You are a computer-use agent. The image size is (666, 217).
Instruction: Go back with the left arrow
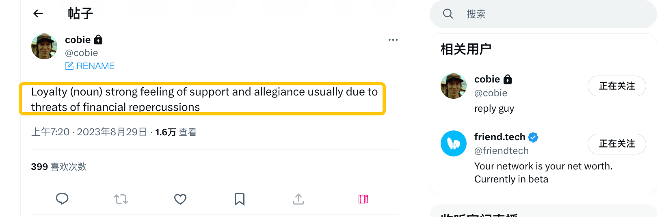tap(38, 14)
